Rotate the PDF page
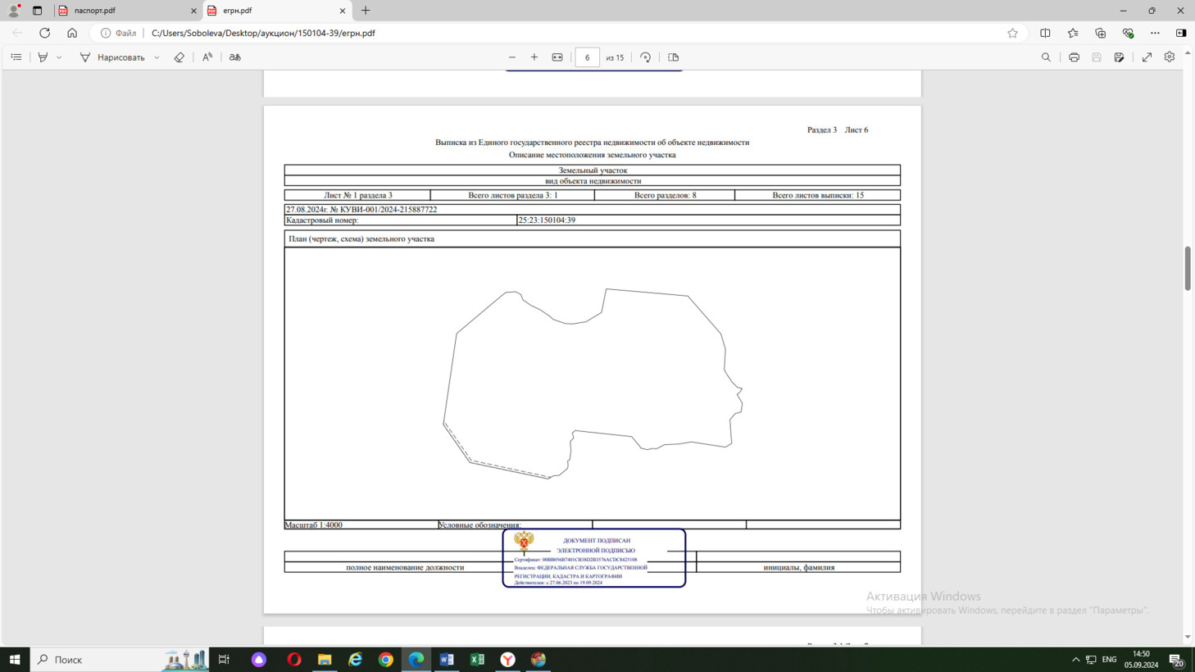 coord(646,57)
